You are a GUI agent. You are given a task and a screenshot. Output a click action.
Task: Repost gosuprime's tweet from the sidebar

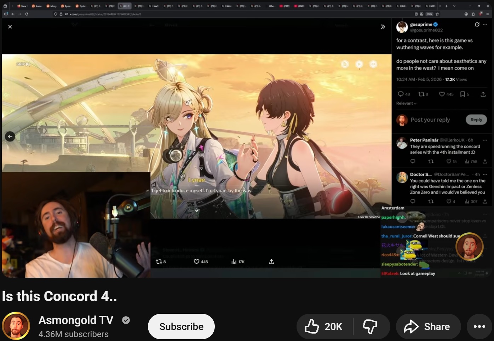point(421,94)
